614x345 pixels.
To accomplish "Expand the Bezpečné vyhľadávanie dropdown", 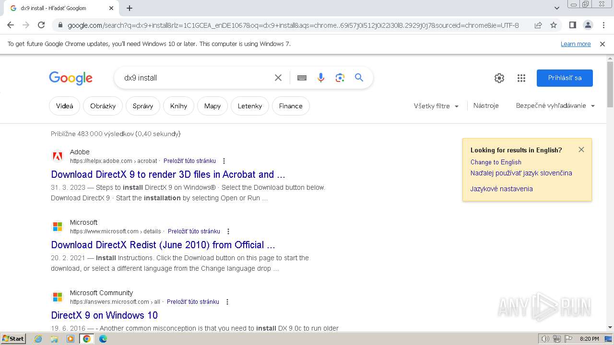I will [555, 105].
